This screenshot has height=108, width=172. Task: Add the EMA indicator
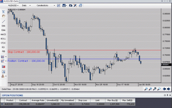coord(3,30)
